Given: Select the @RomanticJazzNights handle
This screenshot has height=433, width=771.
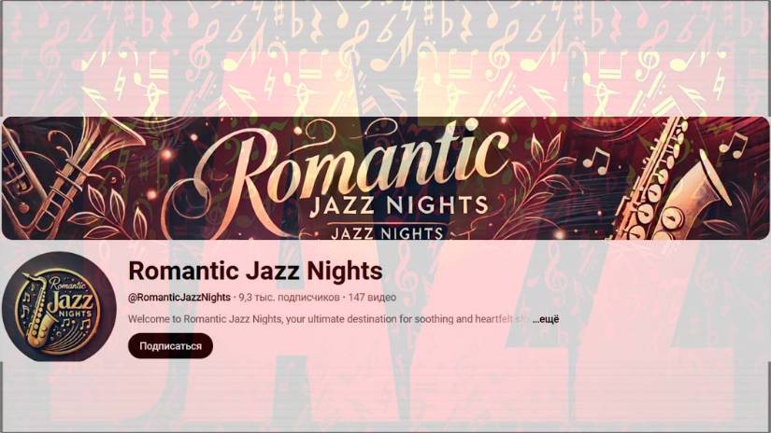Looking at the screenshot, I should tap(179, 298).
